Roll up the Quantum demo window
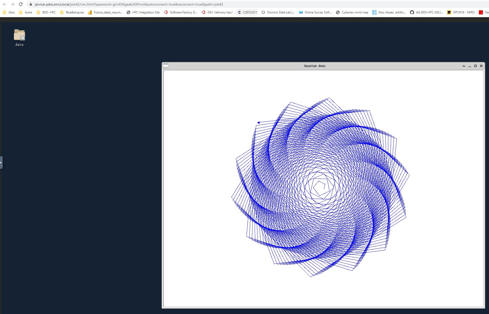Image resolution: width=489 pixels, height=314 pixels. [x=464, y=66]
